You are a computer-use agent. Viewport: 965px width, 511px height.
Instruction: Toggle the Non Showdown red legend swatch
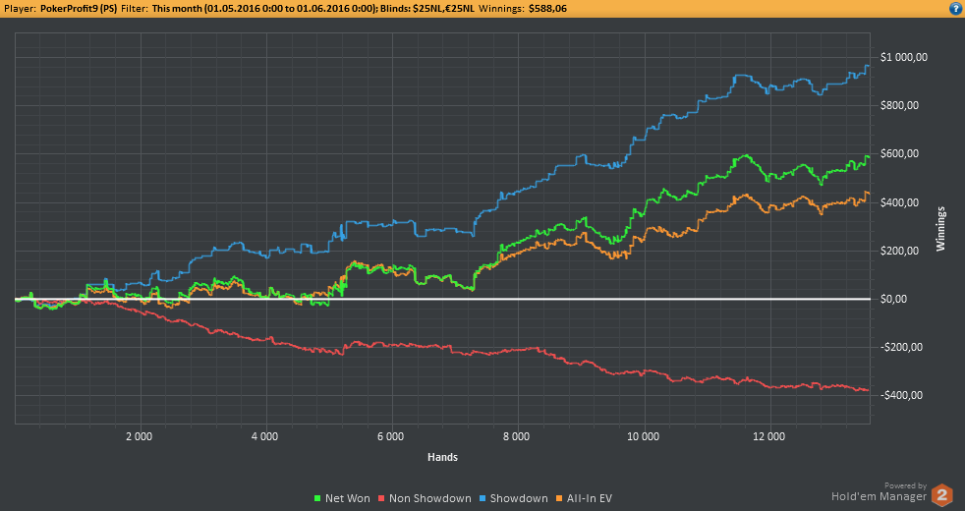click(x=381, y=498)
